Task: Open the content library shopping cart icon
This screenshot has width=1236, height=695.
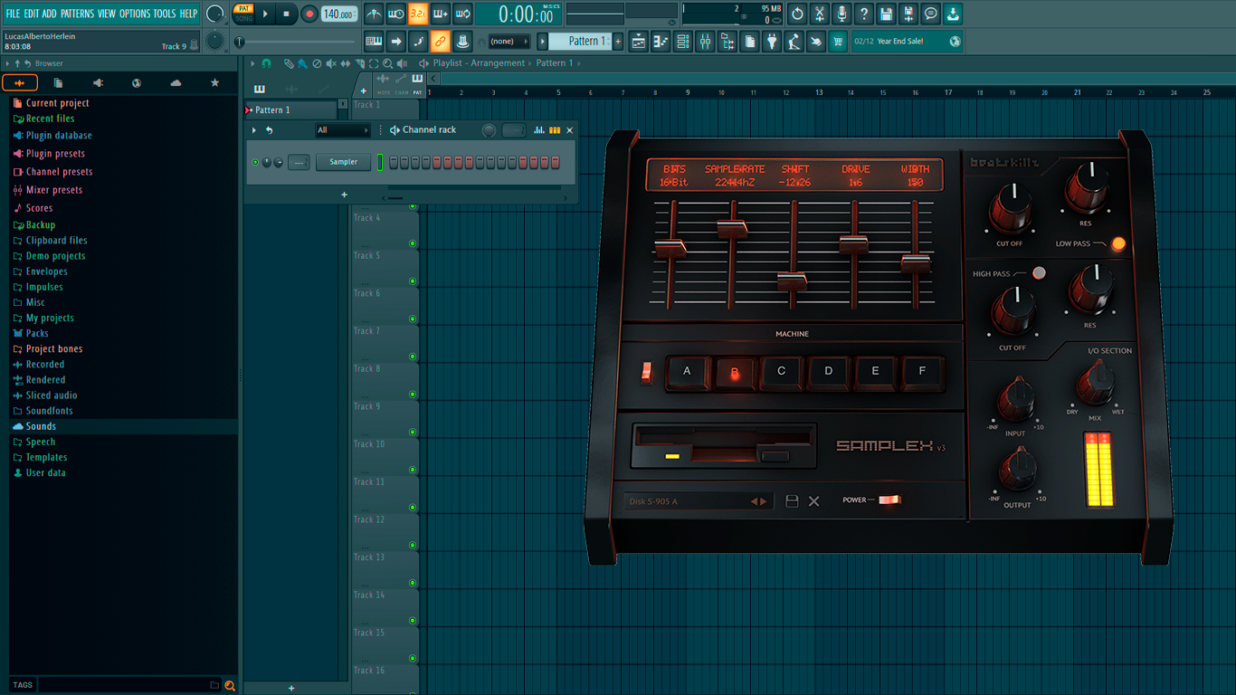Action: [838, 42]
